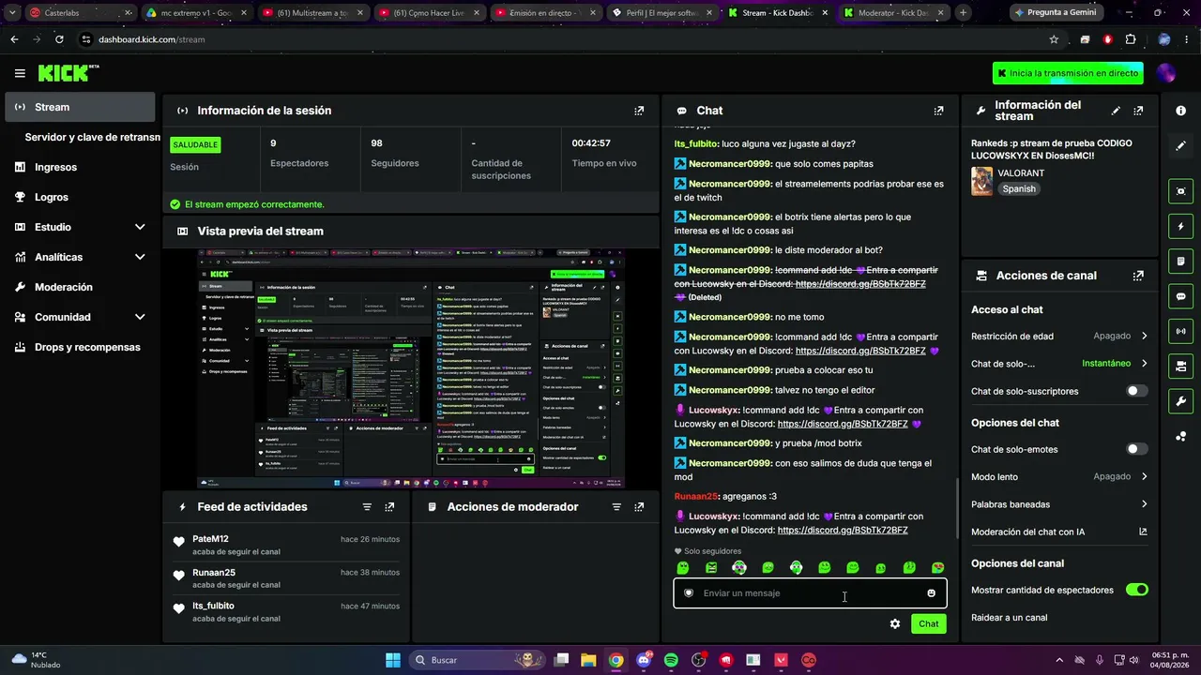Open chat settings gear icon

click(x=895, y=623)
